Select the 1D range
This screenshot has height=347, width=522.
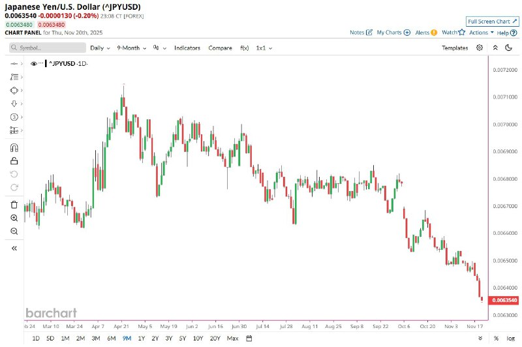pos(36,339)
